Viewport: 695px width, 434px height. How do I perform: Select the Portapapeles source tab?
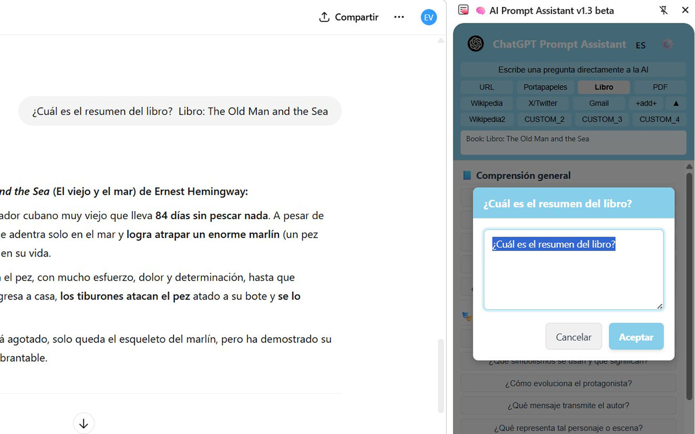545,87
